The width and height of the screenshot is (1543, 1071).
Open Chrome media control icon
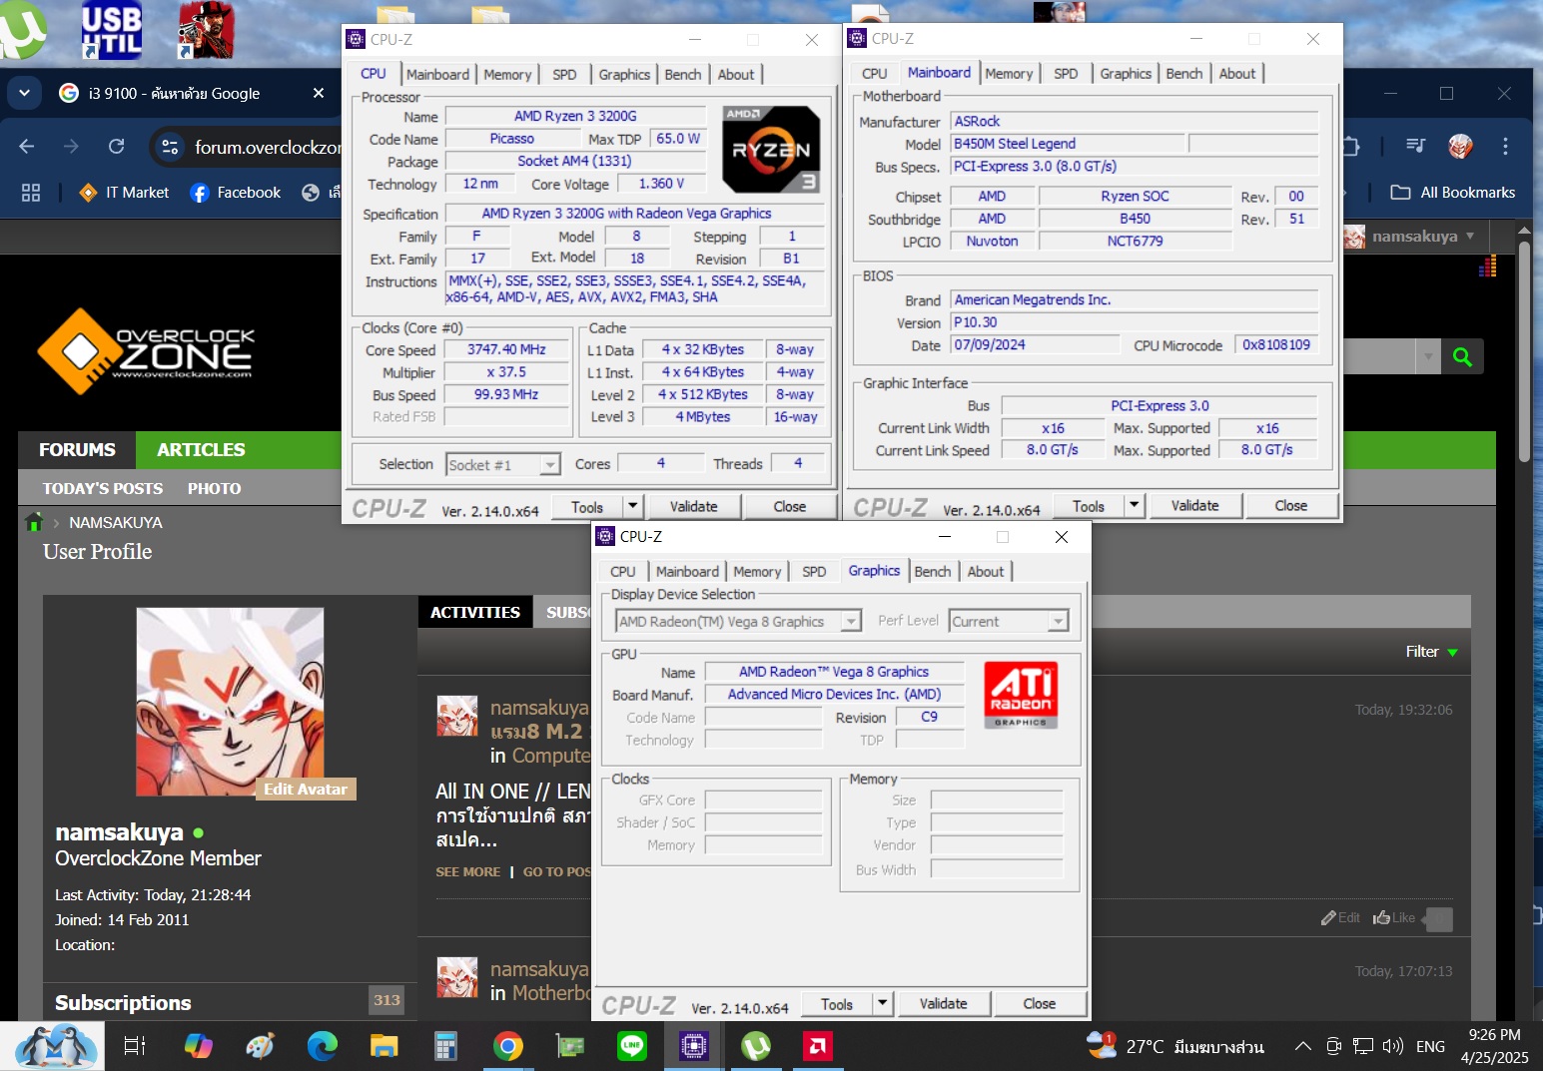1415,147
